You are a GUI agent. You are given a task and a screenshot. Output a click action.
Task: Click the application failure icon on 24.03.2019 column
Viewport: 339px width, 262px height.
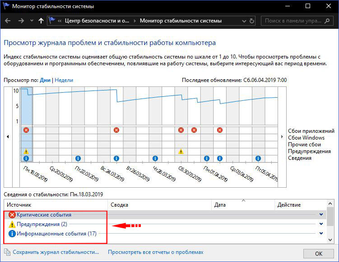point(116,130)
